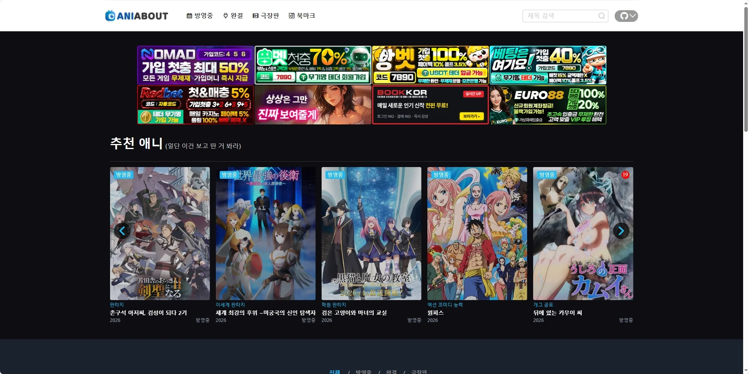Click title 세계 최강의 후위 link
The height and width of the screenshot is (374, 749).
266,313
